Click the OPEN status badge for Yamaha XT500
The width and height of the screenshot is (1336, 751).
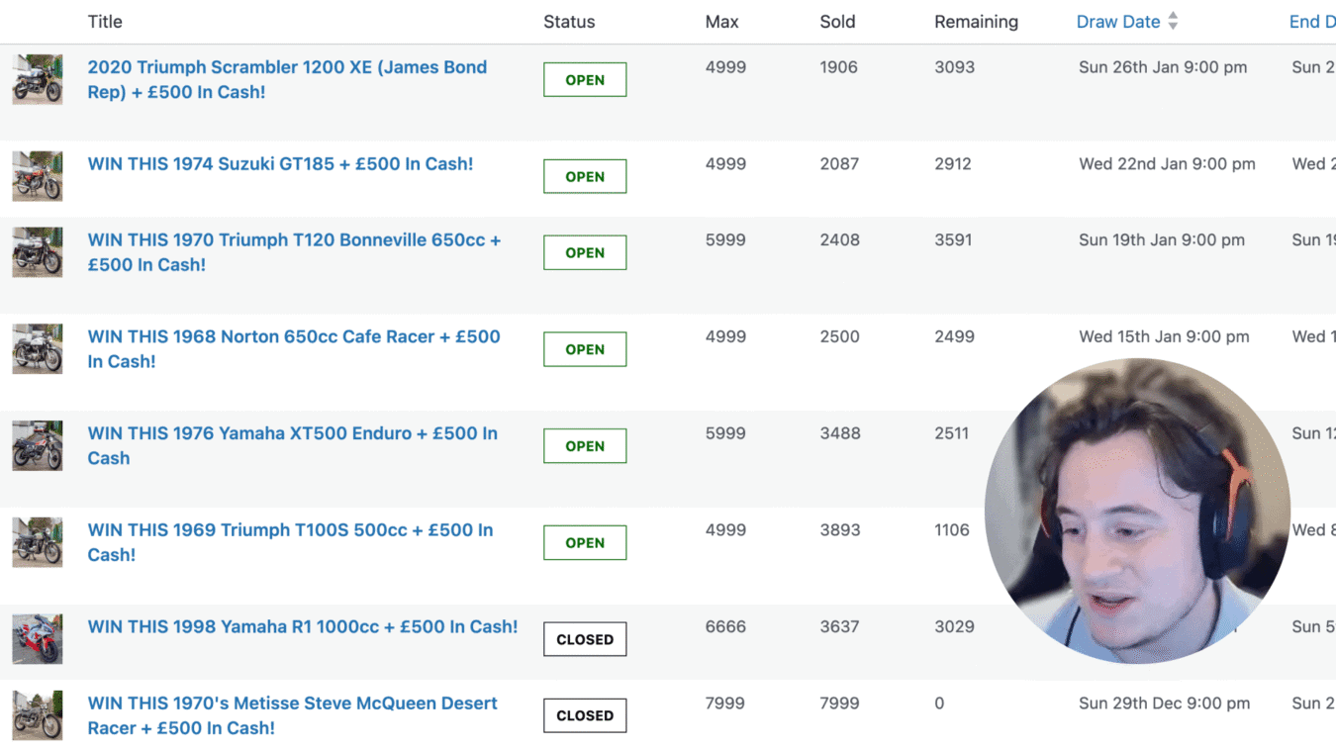[x=585, y=446]
